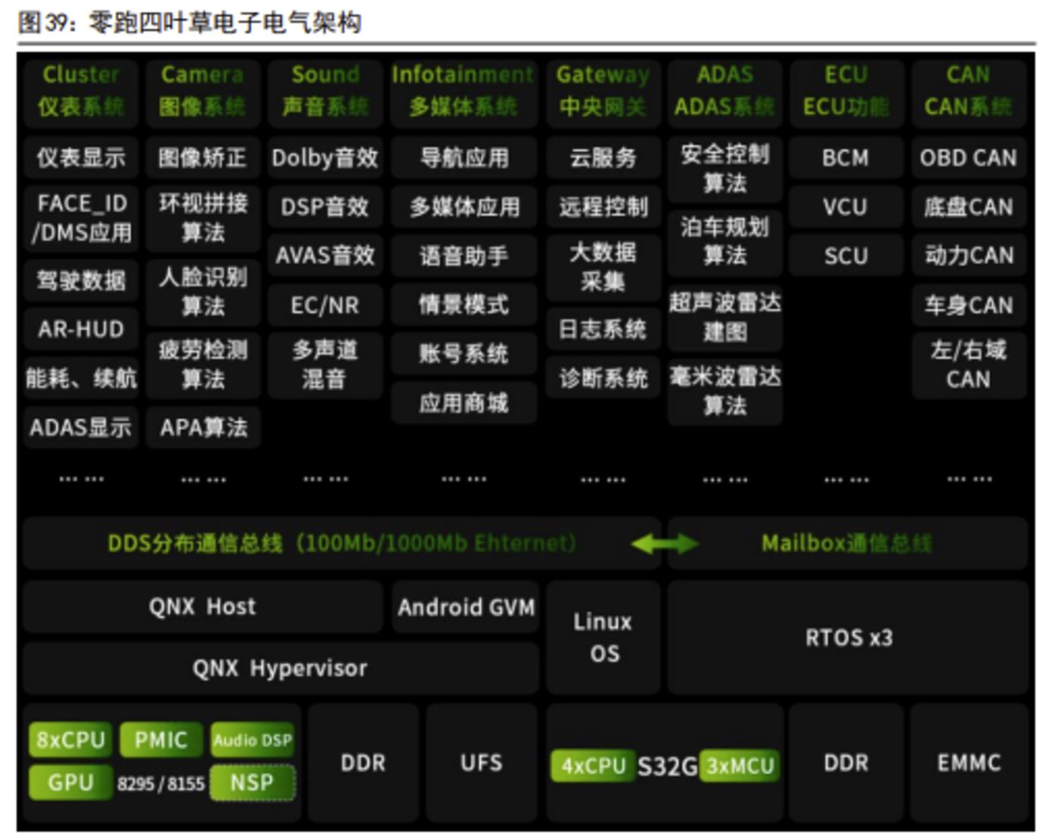Click the green double-headed arrow between buses
The height and width of the screenshot is (840, 1058).
pos(664,543)
